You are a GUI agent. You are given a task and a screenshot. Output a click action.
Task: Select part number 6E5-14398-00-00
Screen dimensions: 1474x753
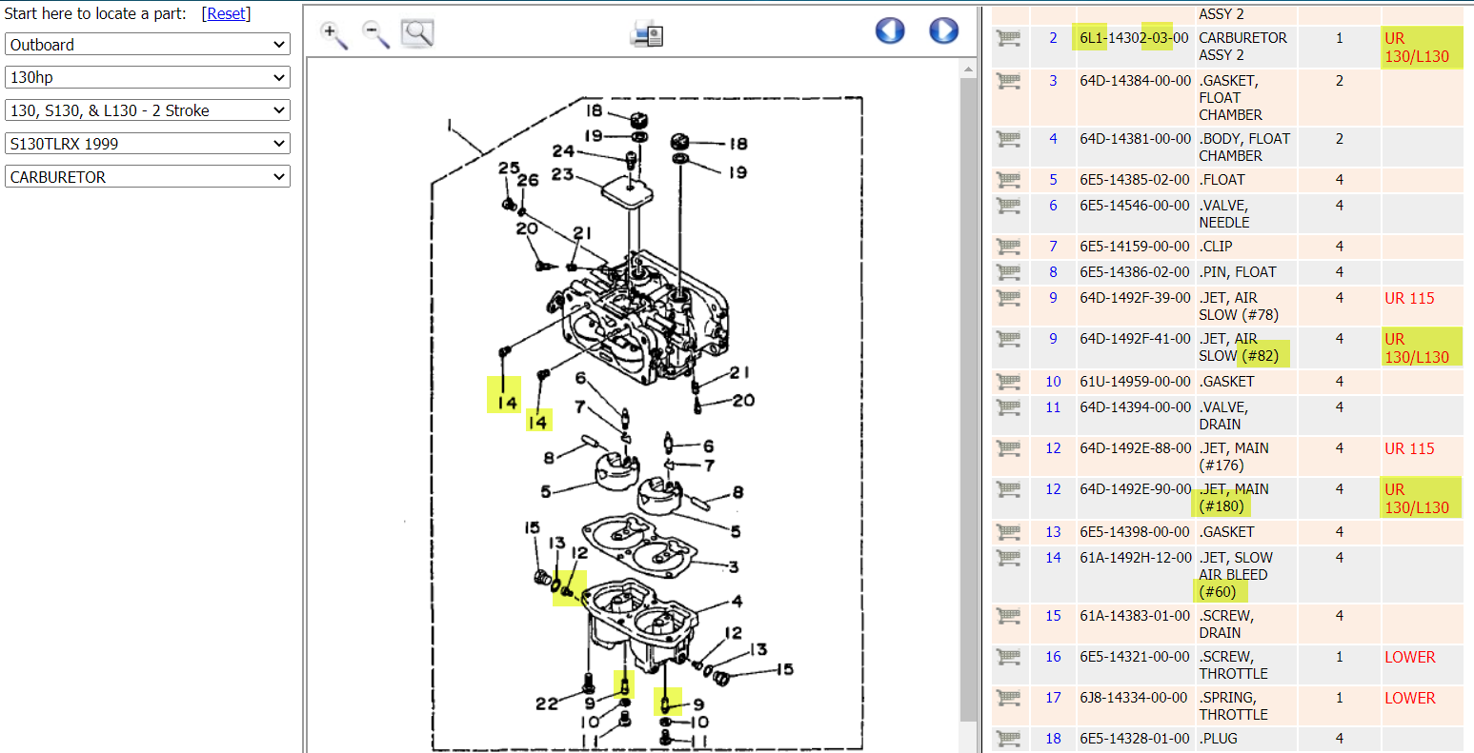pos(1135,531)
